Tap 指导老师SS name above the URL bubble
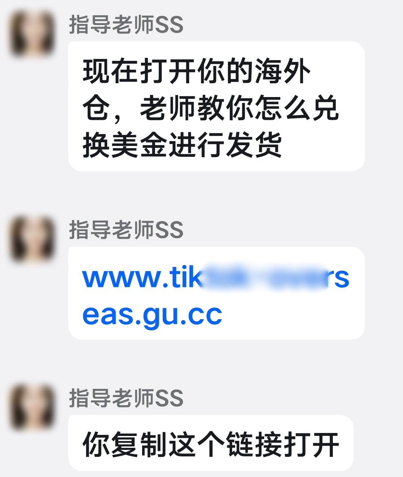The image size is (403, 477). (126, 230)
